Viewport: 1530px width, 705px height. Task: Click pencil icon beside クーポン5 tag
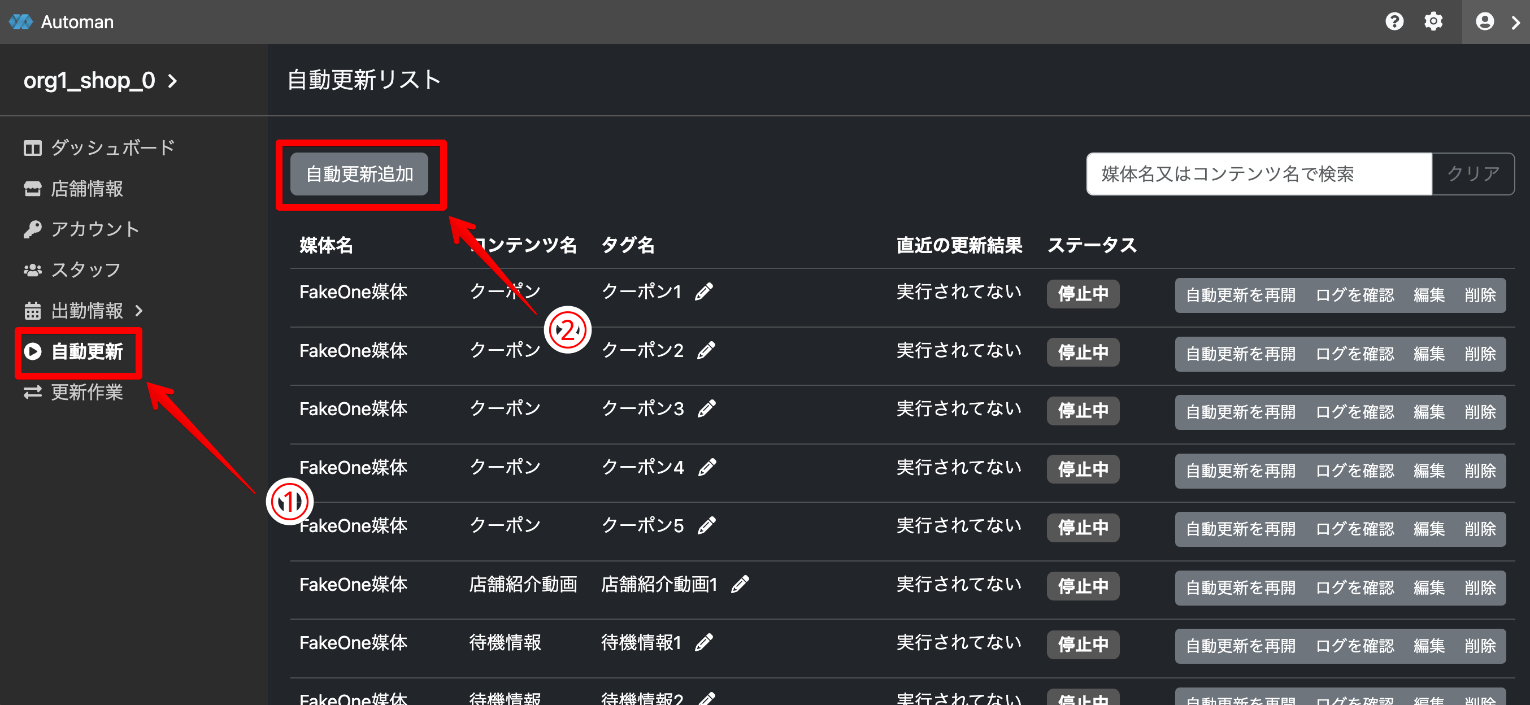coord(706,525)
